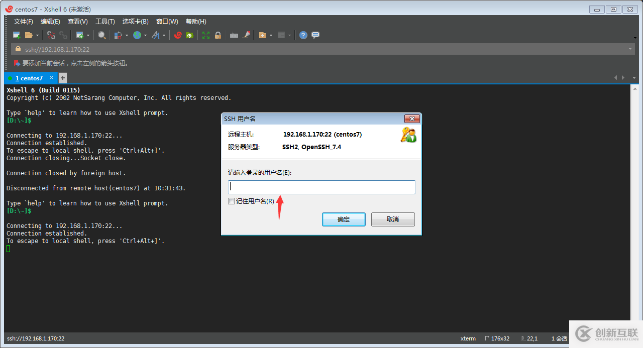Click the keyboard key-mapping icon
This screenshot has height=348, width=643.
(x=234, y=35)
